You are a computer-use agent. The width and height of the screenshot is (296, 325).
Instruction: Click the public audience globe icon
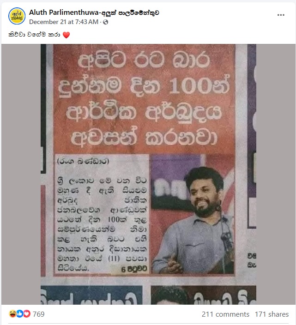106,22
